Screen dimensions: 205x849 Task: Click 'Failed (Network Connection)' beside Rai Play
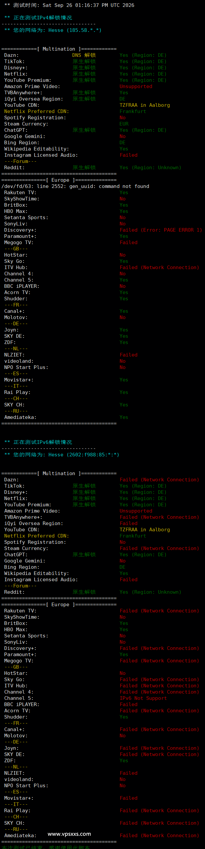point(160,811)
